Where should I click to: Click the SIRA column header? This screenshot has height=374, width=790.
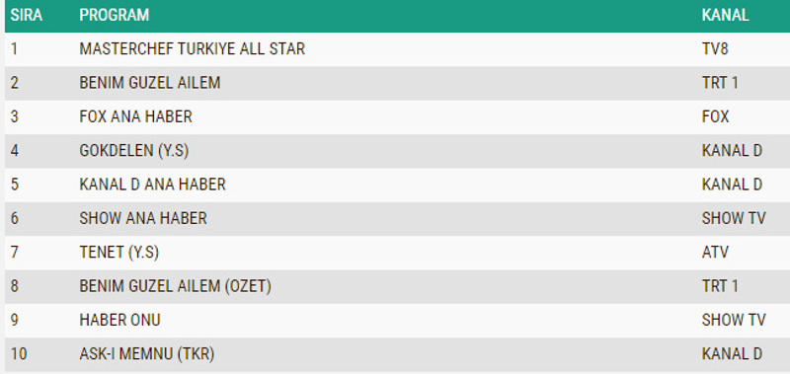pos(27,15)
